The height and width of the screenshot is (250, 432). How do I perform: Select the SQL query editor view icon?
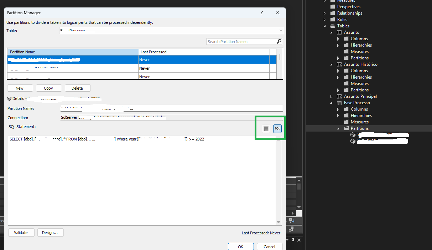pyautogui.click(x=277, y=129)
